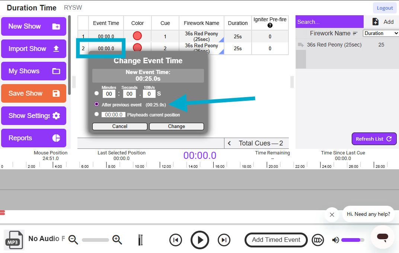Select the manual Minutes Seconds time option

(96, 93)
